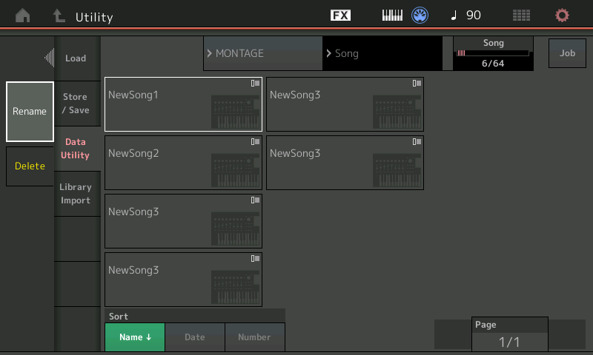Open the FX effect settings icon
The image size is (593, 355).
pyautogui.click(x=340, y=16)
